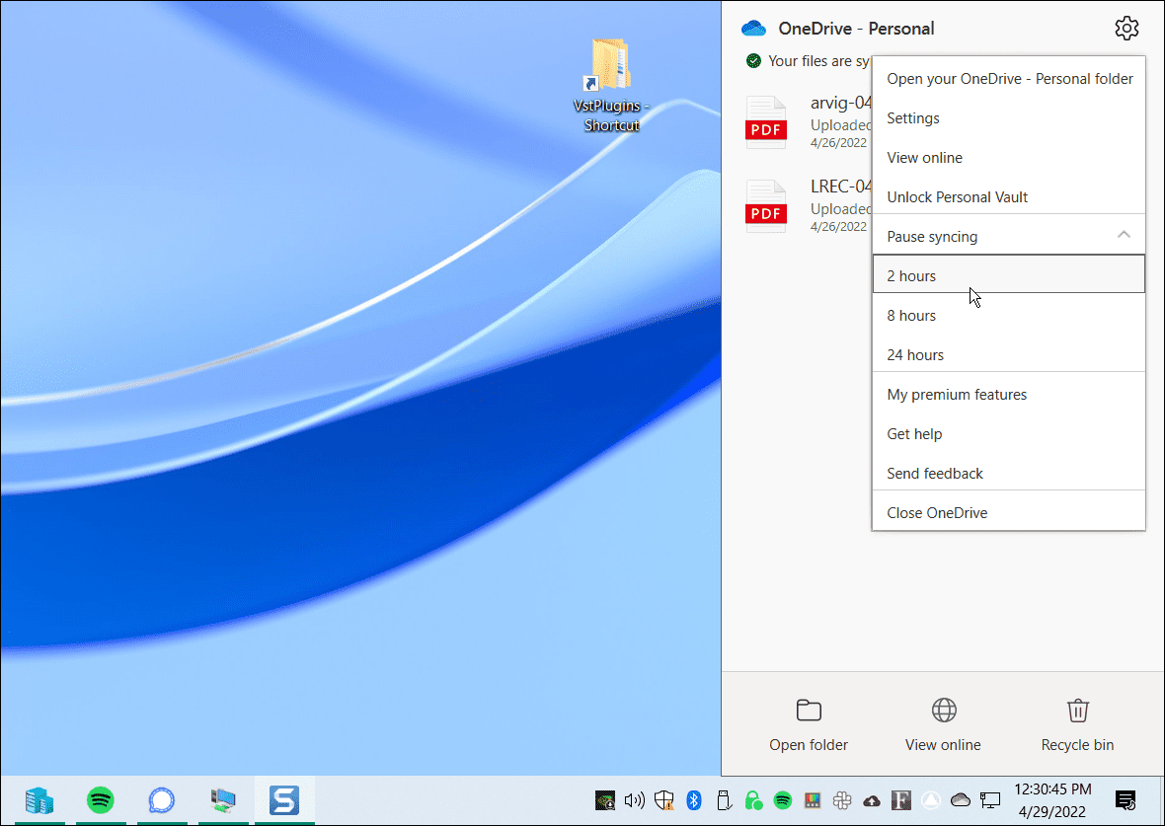Click the Spotify icon in system tray

(782, 800)
